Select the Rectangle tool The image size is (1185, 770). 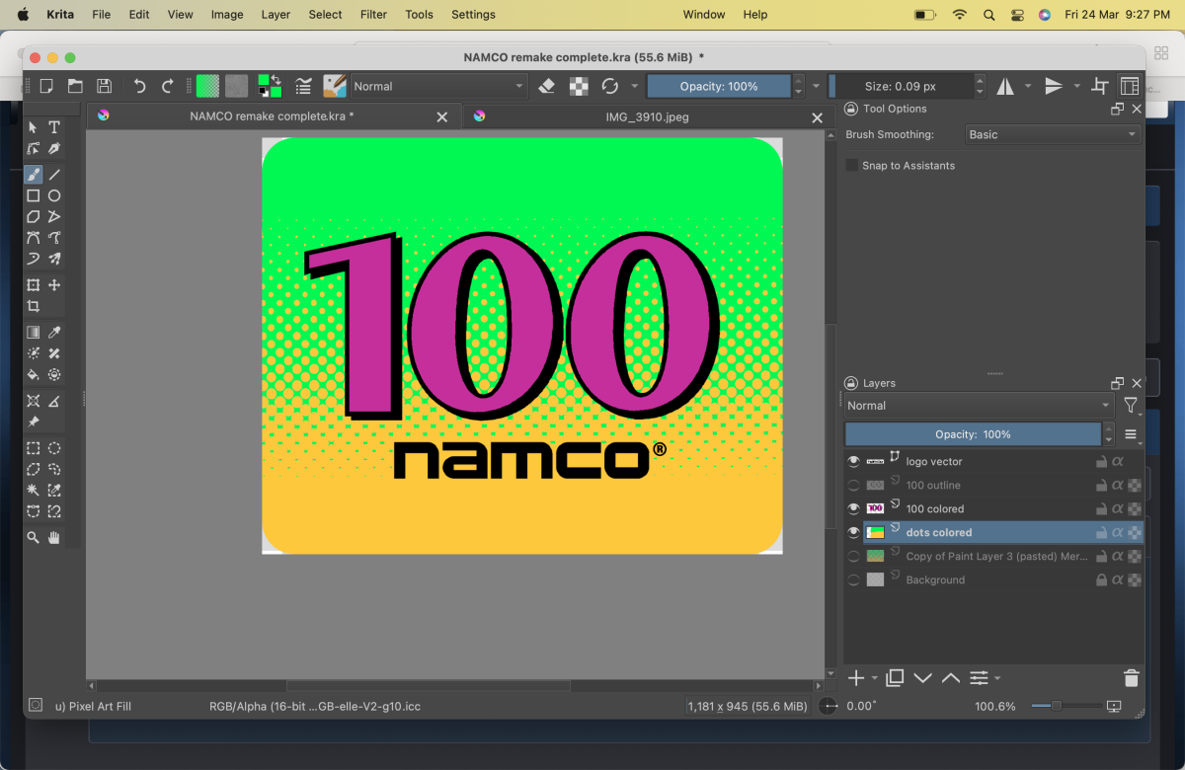(x=34, y=195)
